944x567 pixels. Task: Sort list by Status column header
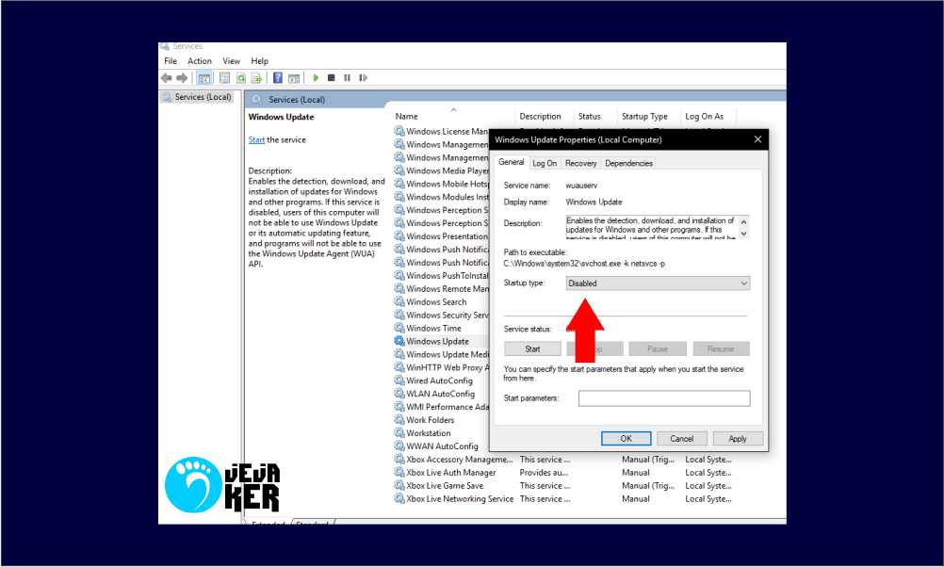click(590, 116)
